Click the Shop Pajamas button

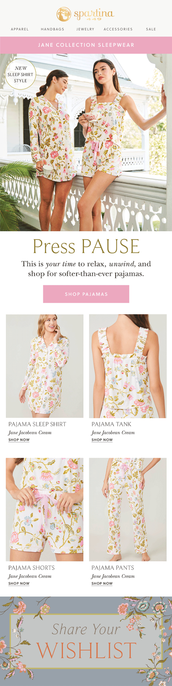pos(86,294)
